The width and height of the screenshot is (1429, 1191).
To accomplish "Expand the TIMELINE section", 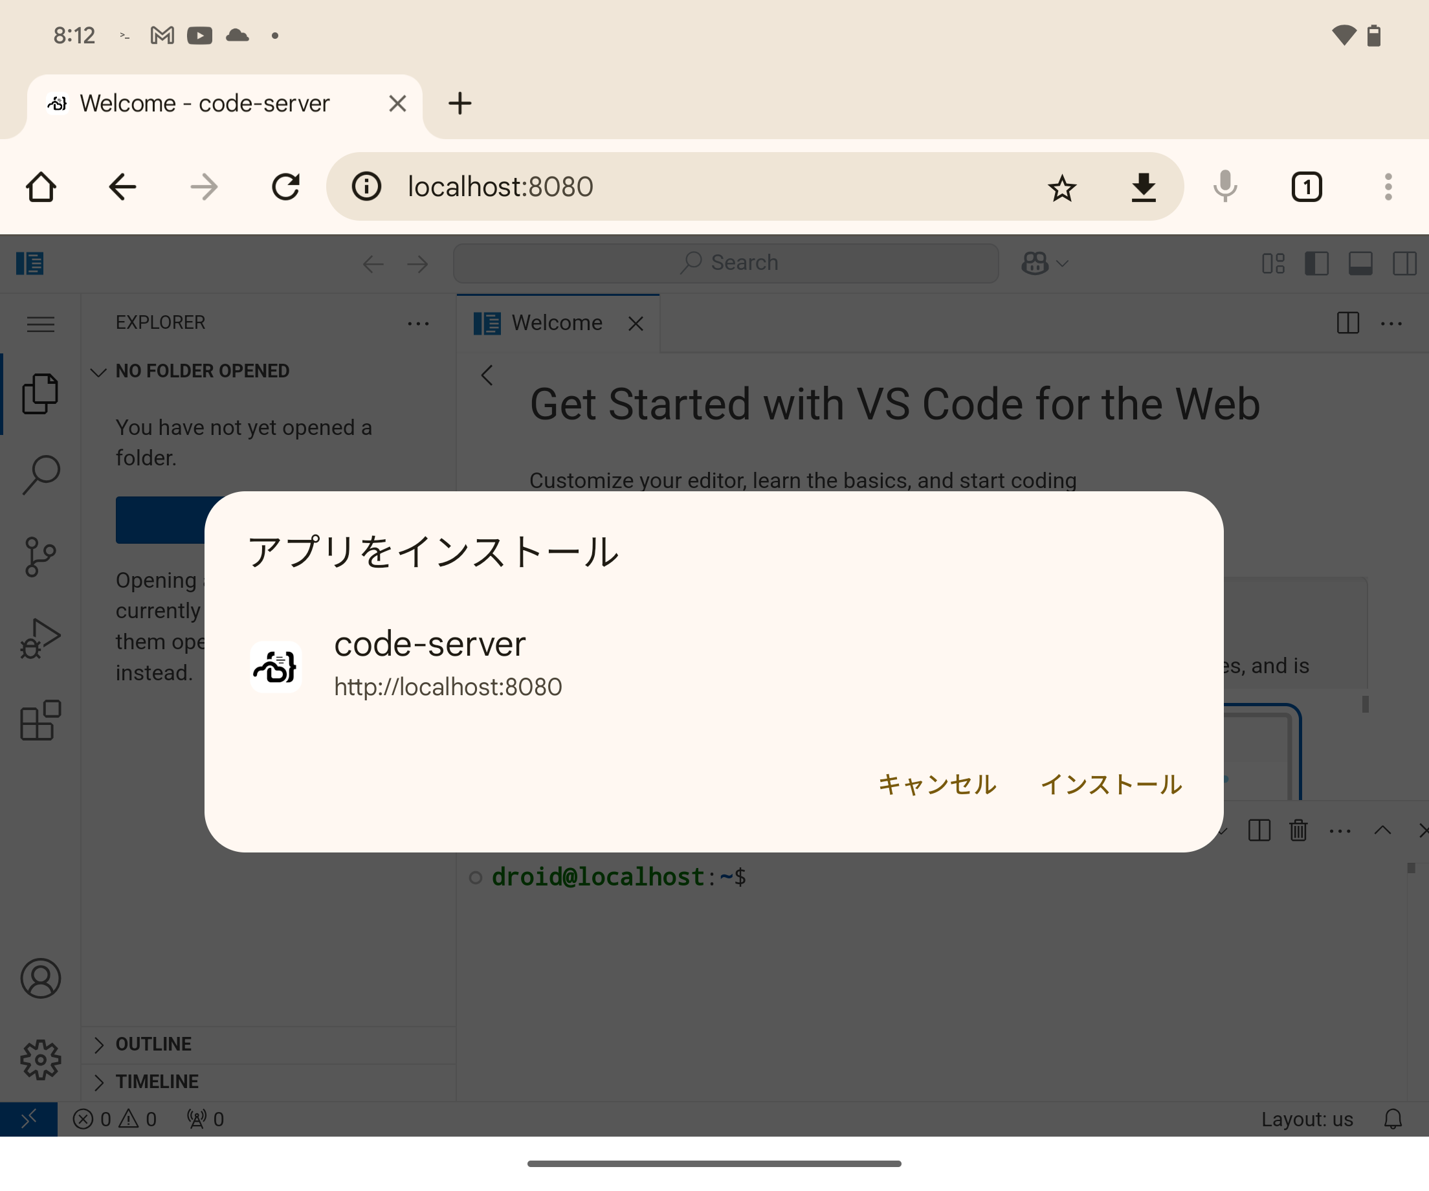I will coord(157,1082).
